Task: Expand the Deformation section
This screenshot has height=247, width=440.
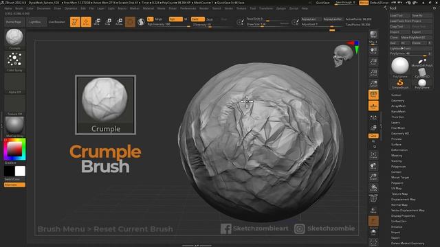Action: pos(399,150)
